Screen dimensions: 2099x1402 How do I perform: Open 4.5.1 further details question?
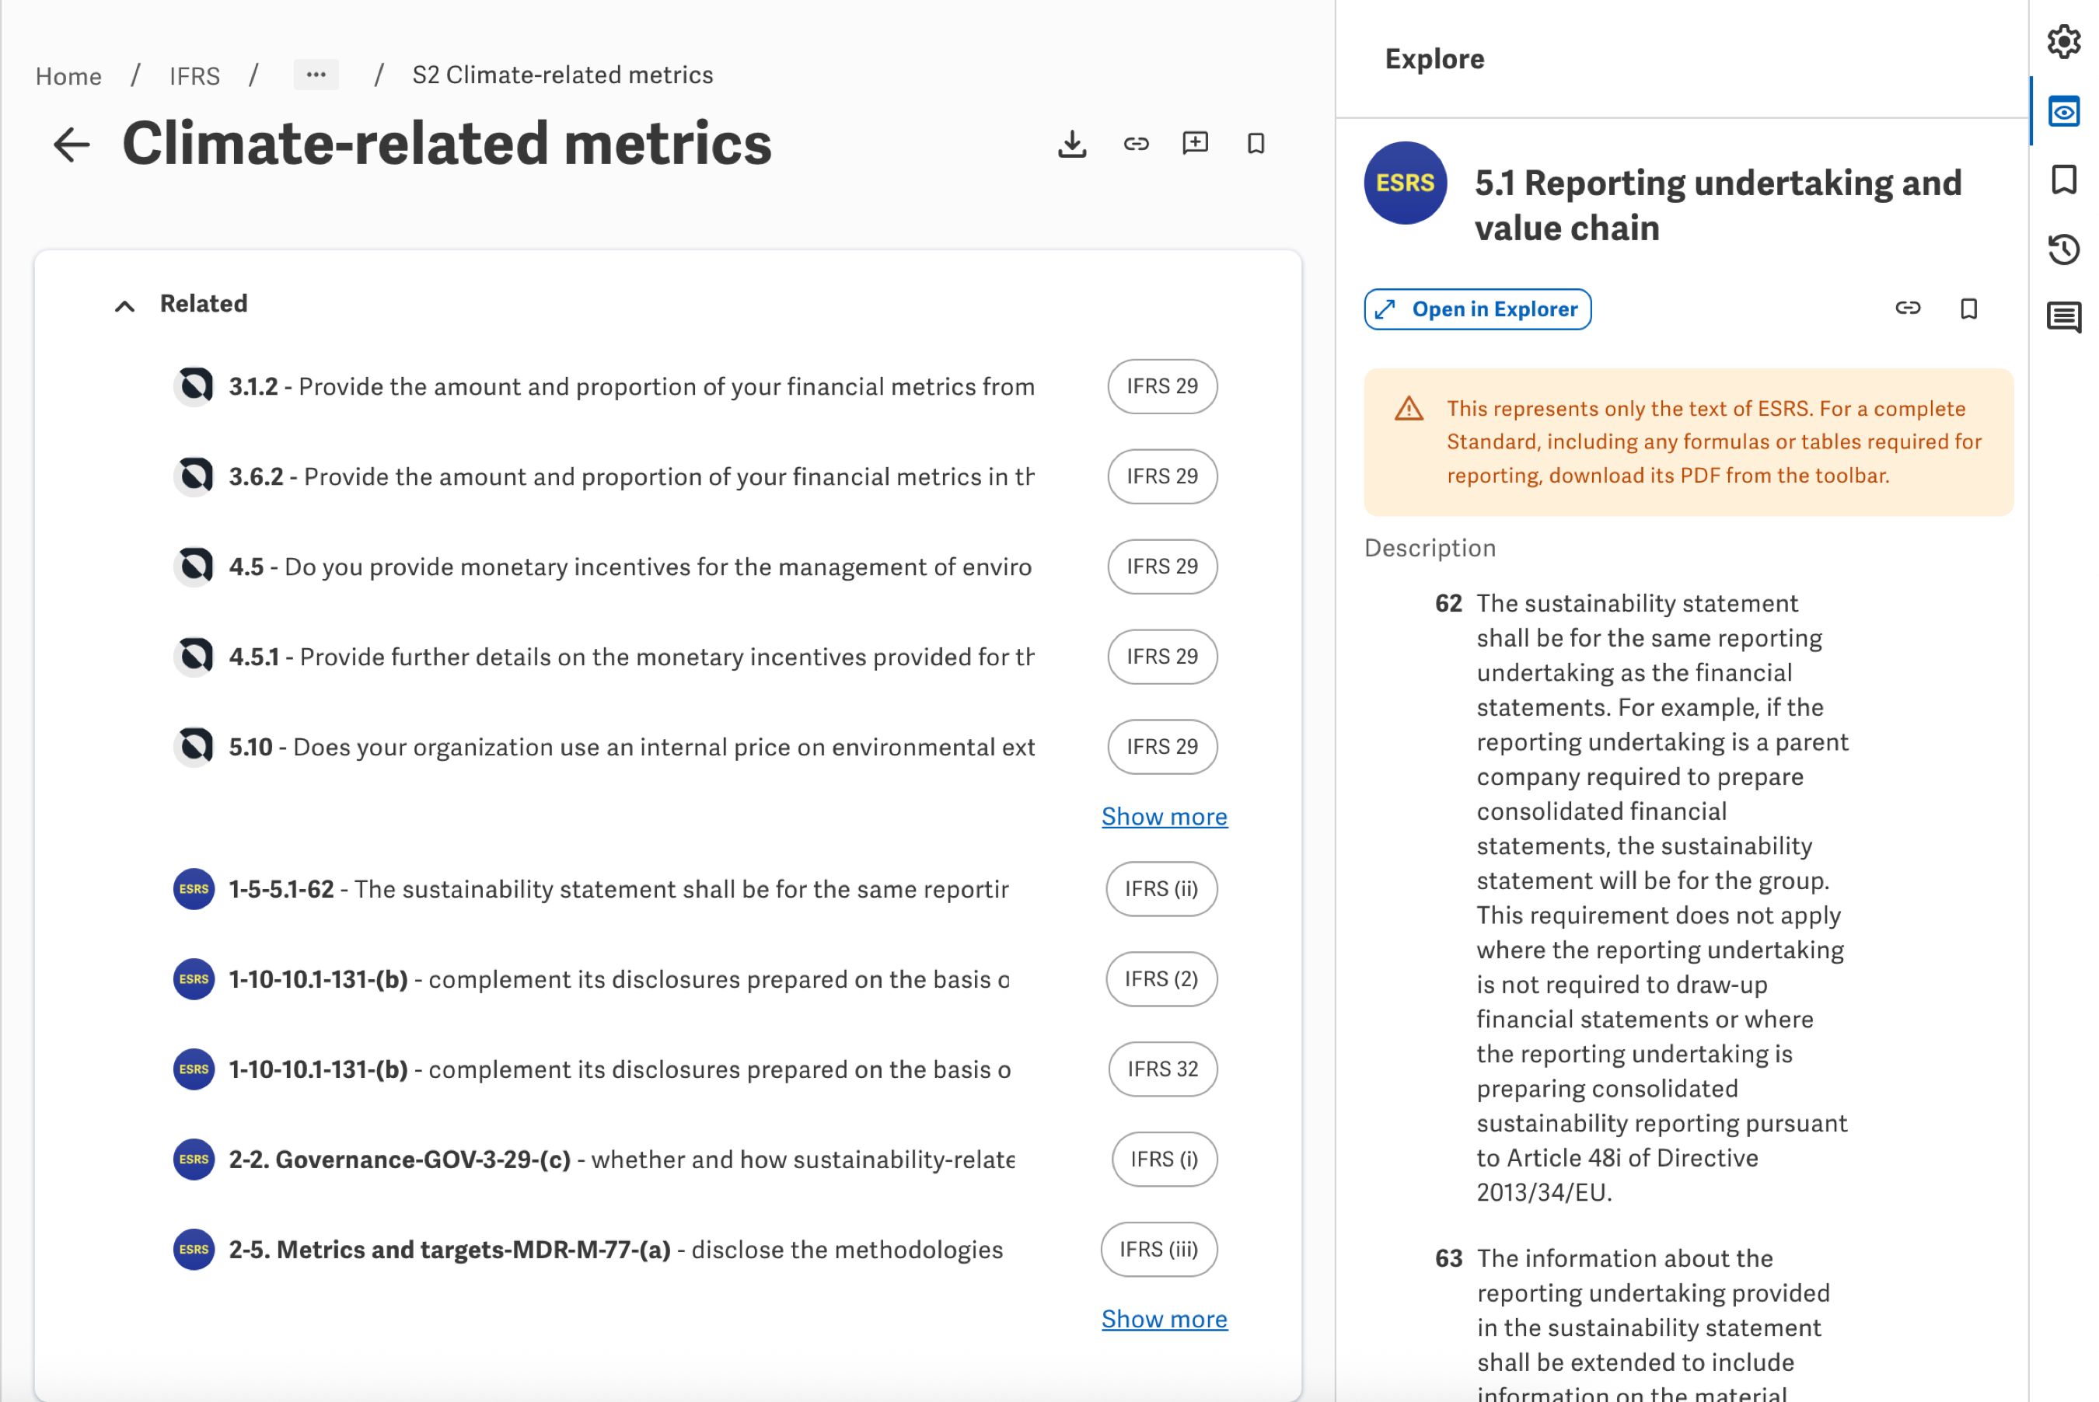click(x=631, y=657)
